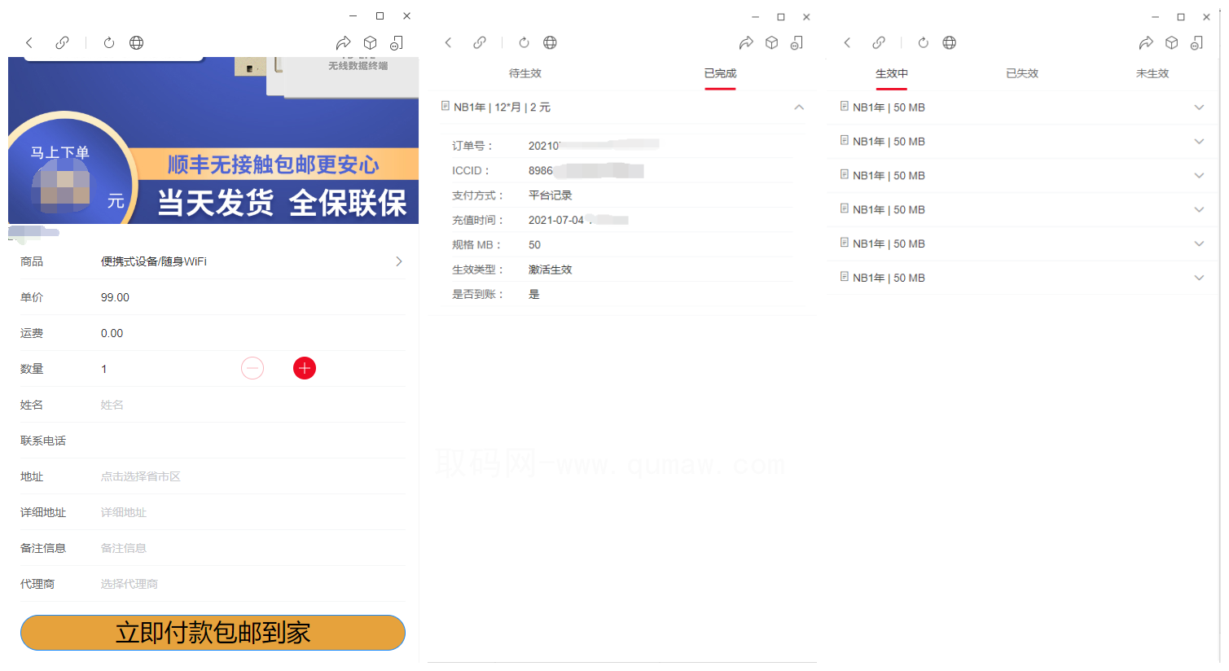Viewport: 1229px width, 671px height.
Task: Click the back arrow in the third window toolbar
Action: [847, 42]
